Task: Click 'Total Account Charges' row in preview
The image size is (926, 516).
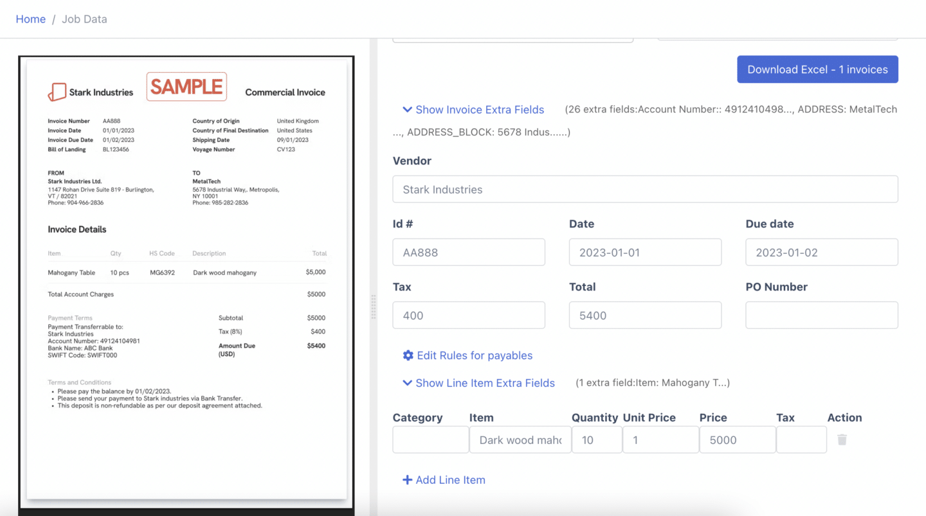Action: point(186,294)
